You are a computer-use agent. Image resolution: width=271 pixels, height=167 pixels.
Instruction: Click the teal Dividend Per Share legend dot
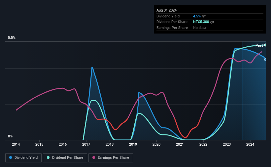48,157
